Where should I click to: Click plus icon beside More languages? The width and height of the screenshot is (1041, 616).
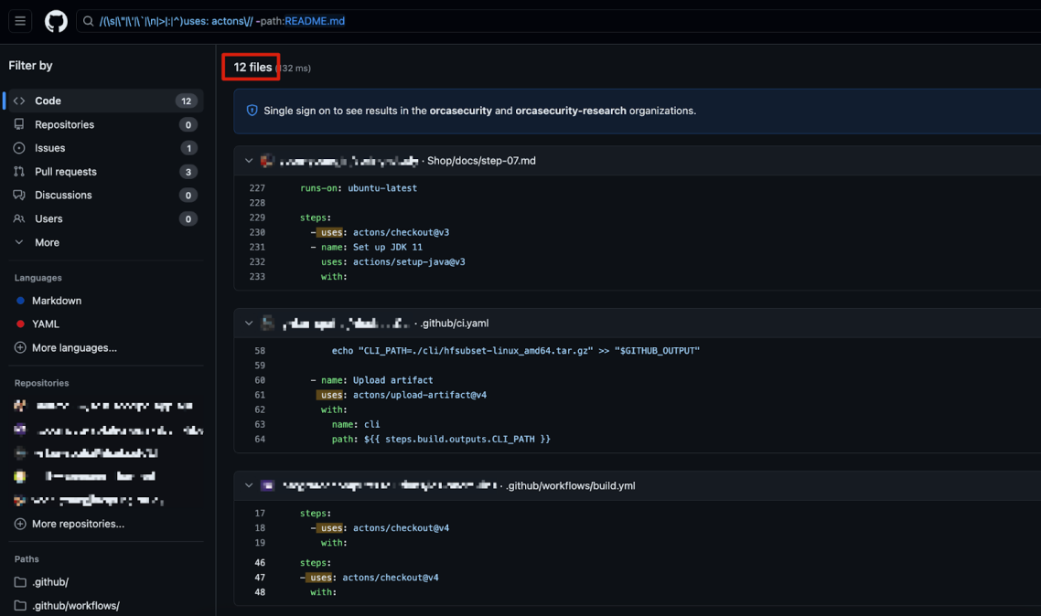pos(20,347)
